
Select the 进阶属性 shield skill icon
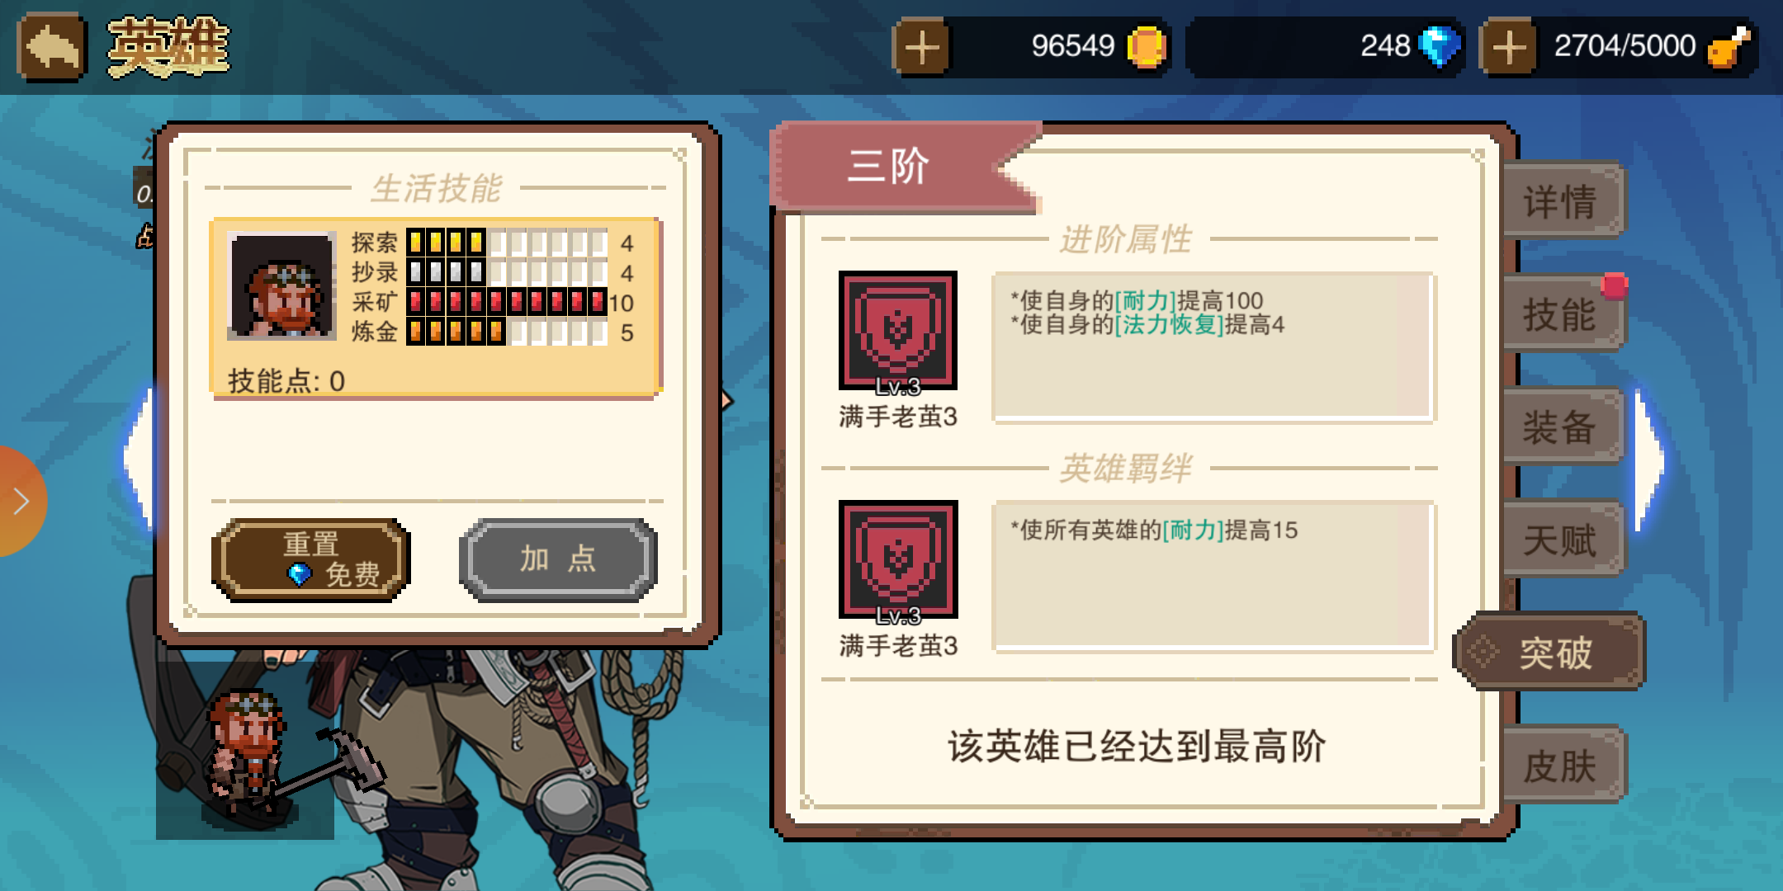tap(898, 330)
